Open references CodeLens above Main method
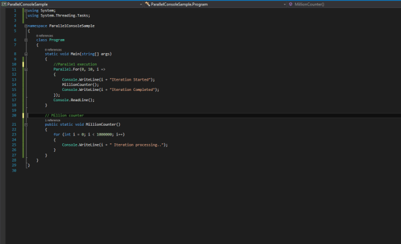This screenshot has width=401, height=244. [53, 49]
